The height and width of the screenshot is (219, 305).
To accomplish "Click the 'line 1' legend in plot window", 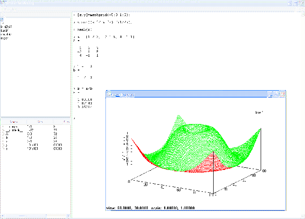I will (259, 112).
